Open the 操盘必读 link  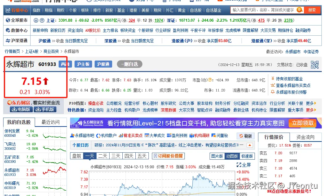(96, 103)
